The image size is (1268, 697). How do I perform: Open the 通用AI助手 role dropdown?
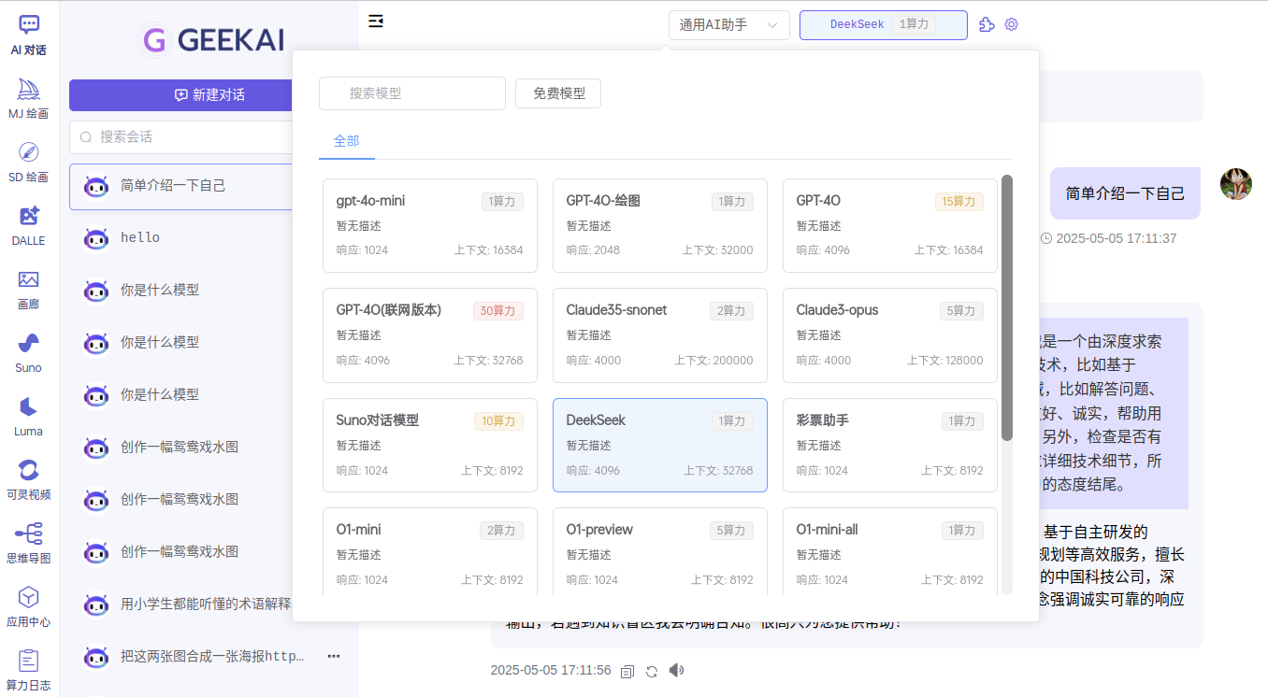coord(729,25)
